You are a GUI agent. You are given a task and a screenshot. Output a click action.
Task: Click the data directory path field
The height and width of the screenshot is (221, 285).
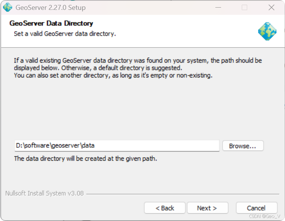coord(117,146)
